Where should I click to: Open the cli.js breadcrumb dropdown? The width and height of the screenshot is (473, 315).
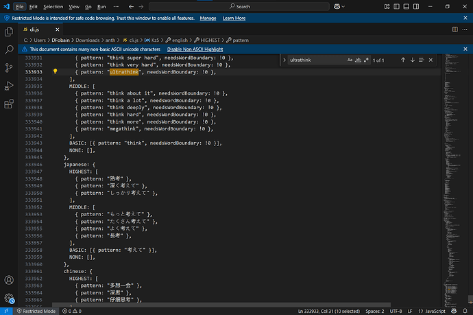(x=131, y=40)
